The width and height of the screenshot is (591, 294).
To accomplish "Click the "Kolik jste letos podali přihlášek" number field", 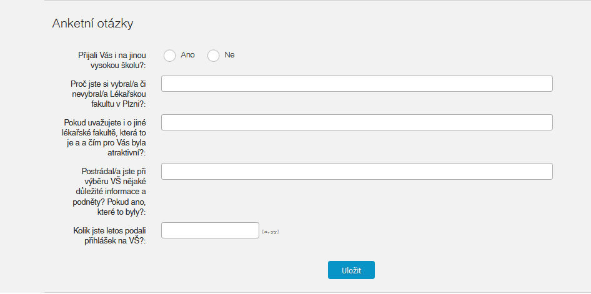I will point(210,230).
